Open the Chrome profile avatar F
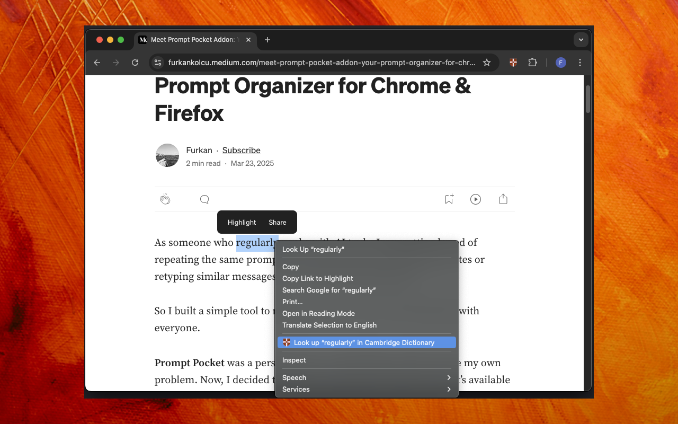 coord(561,63)
